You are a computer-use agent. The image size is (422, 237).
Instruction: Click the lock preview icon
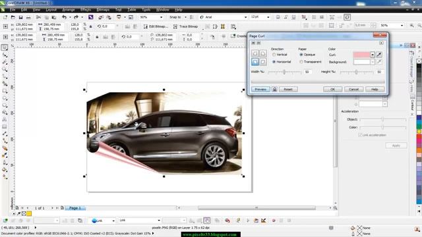point(274,90)
